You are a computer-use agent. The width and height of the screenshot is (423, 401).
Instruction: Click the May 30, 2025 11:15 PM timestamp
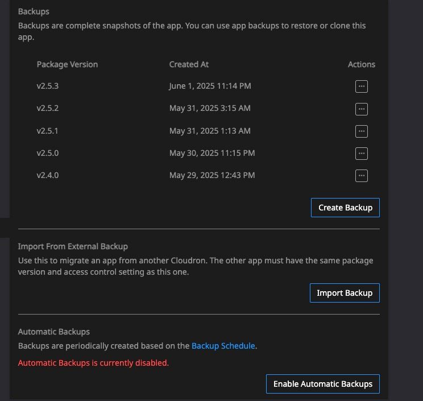pyautogui.click(x=212, y=153)
